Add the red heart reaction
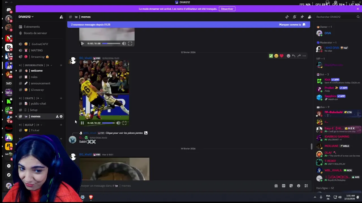Screen dimensions: 362x203 point(281,56)
